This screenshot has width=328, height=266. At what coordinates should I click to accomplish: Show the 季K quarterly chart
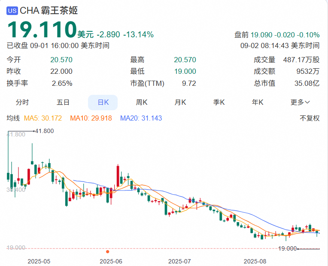coord(219,102)
